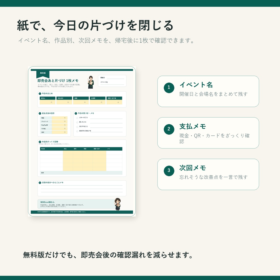This screenshot has height=280, width=280.
Task: Click the number 3 badge beside 次回メモ
Action: coord(169,171)
